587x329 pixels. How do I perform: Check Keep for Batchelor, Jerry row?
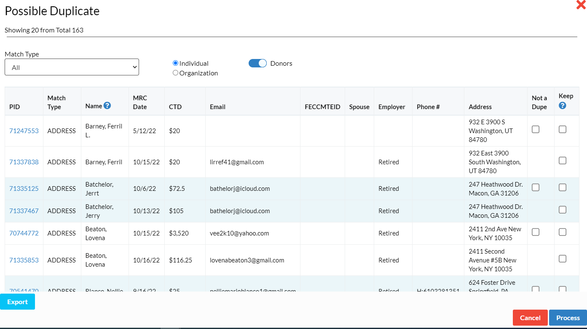(562, 209)
